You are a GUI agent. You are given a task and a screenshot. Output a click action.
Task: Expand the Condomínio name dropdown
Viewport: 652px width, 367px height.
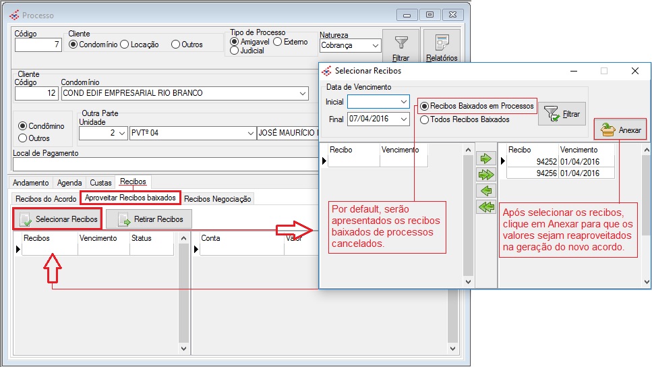point(303,93)
